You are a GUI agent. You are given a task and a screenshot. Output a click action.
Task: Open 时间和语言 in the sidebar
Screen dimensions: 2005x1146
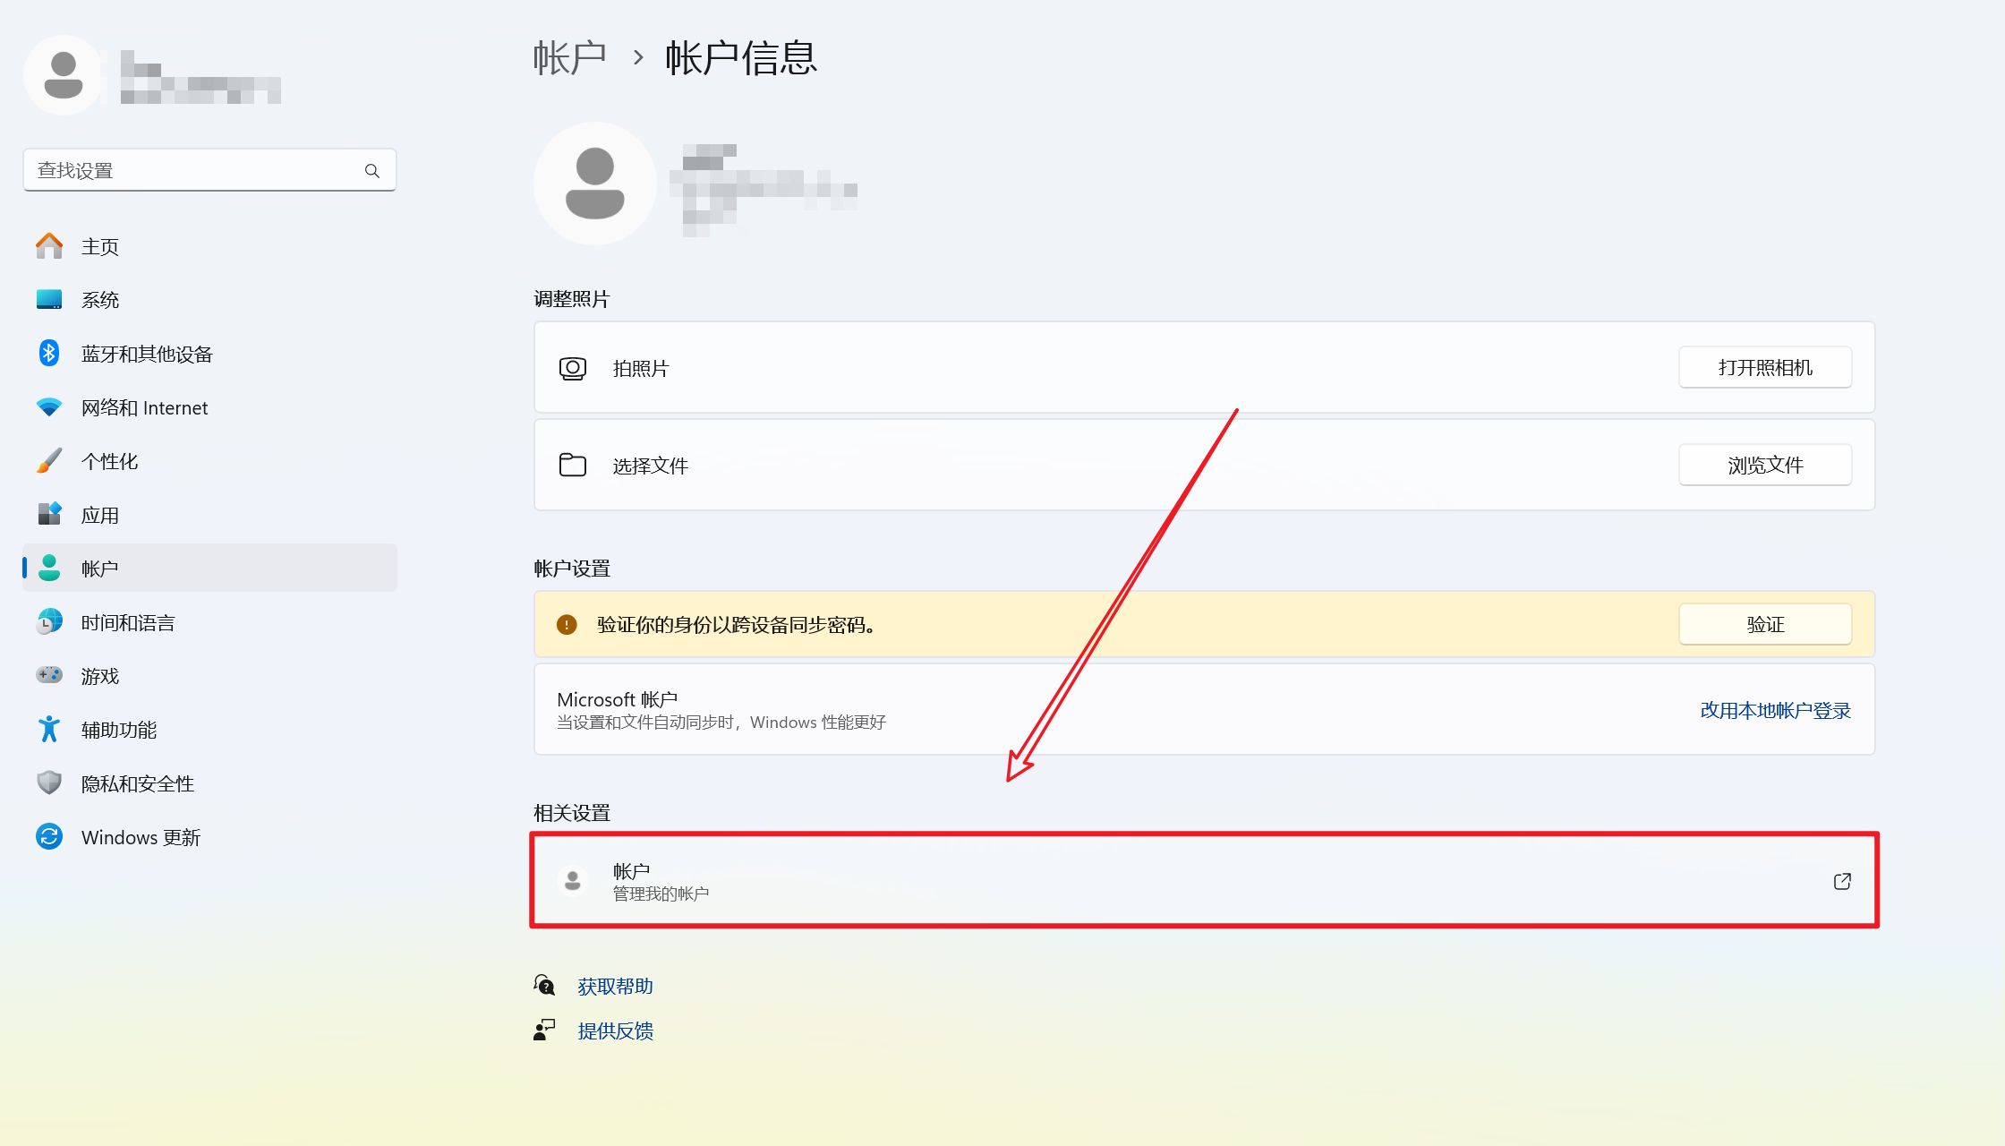click(x=128, y=622)
